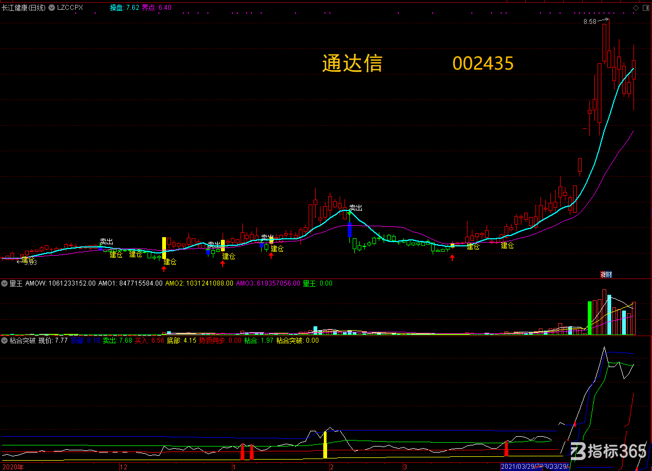Viewport: 652px width, 471px height.
Task: Select red 买入: 6.56 value
Action: point(149,340)
